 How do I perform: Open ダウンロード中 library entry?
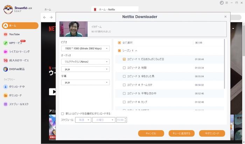17,87
